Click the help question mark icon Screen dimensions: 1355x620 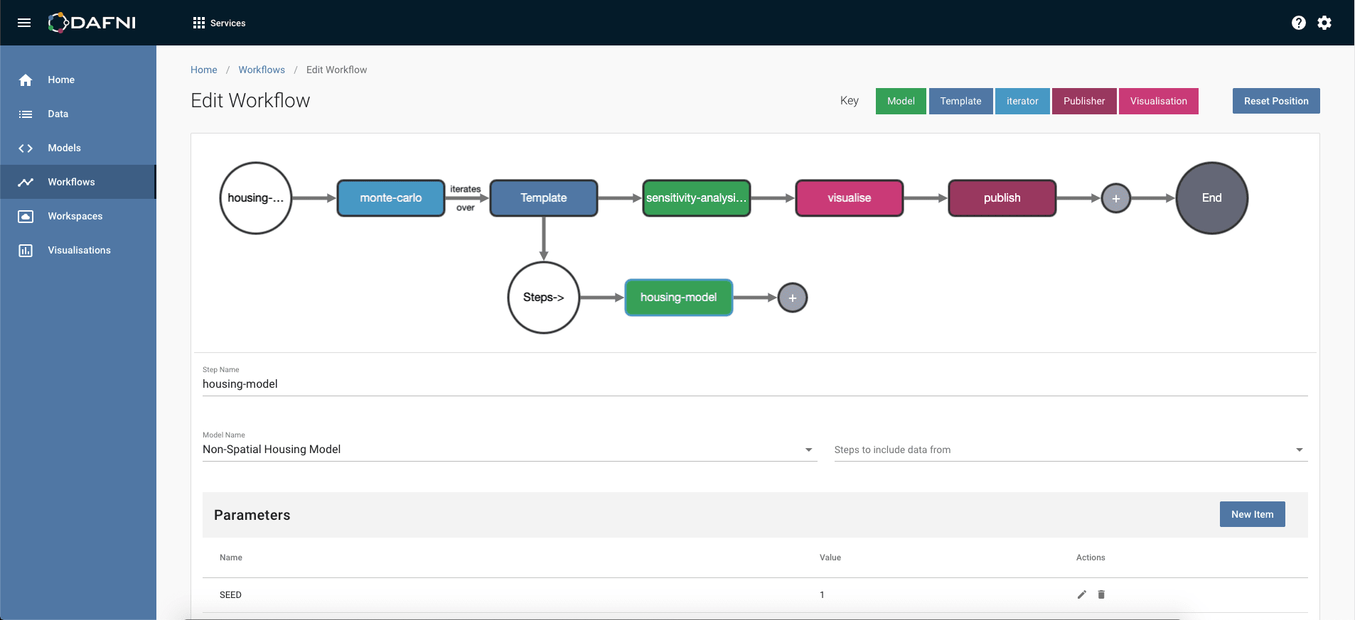[1298, 23]
